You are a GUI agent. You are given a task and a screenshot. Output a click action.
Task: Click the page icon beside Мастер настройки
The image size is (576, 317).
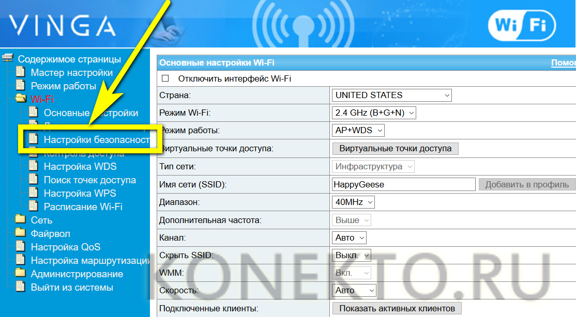tap(20, 72)
